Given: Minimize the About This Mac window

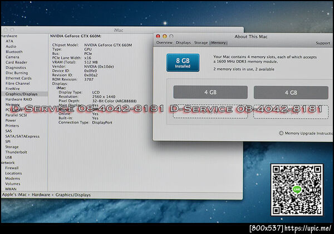Looking at the screenshot, I should [165, 36].
